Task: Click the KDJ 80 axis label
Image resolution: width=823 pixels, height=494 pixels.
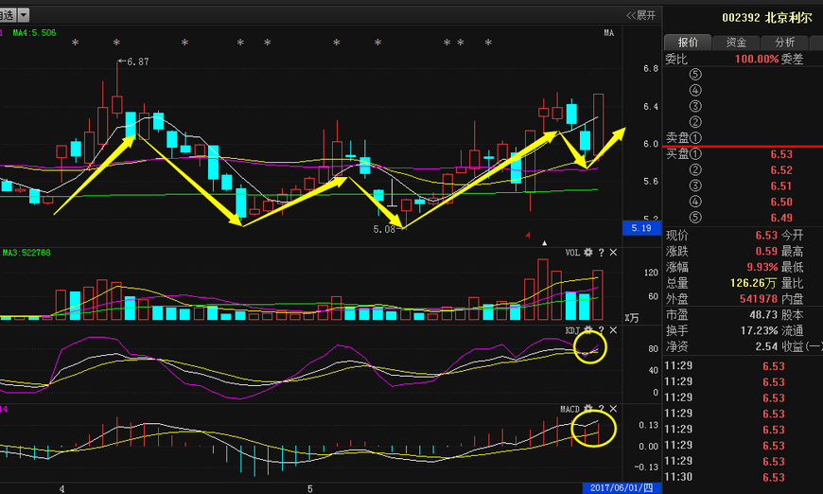Action: click(653, 348)
